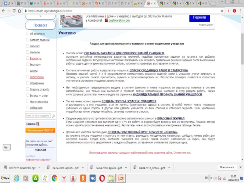This screenshot has height=183, width=244.
Task: Open the Справочник sidebar section
Action: pyautogui.click(x=37, y=83)
